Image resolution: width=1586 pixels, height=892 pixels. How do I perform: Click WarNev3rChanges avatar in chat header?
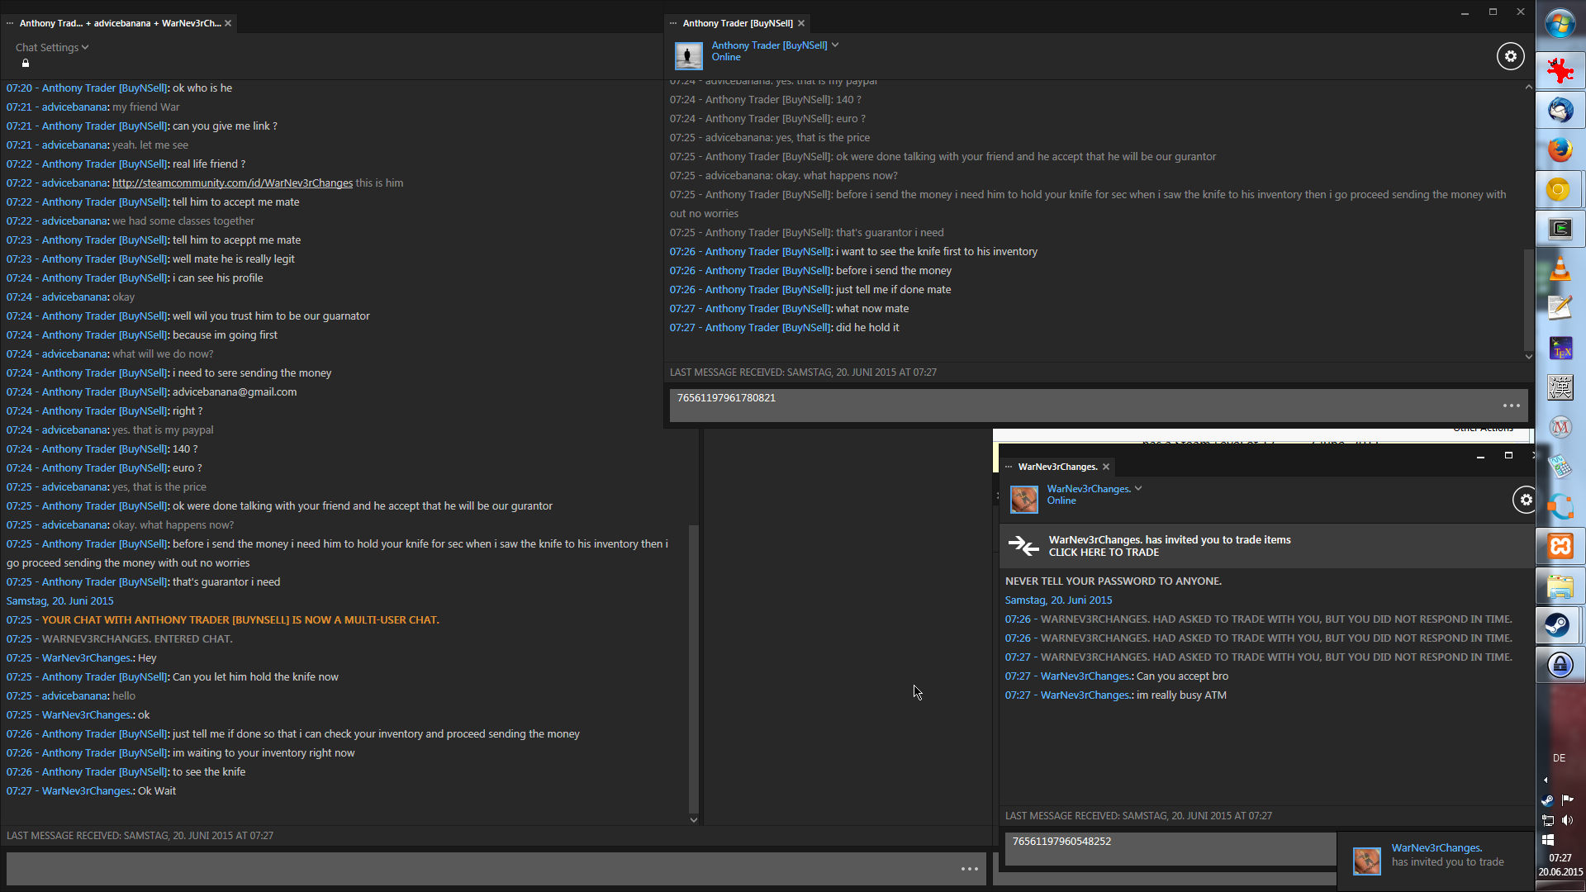coord(1024,499)
